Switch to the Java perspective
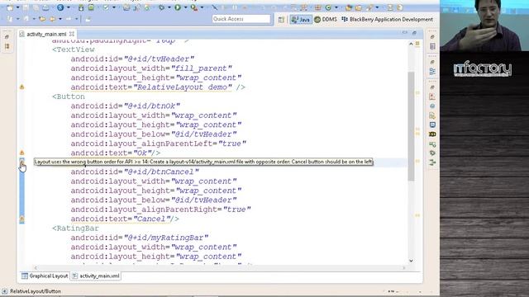This screenshot has height=297, width=529. coord(301,20)
